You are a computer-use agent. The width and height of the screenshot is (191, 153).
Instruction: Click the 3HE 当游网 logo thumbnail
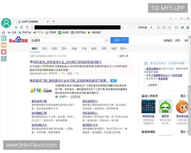[x=41, y=91]
